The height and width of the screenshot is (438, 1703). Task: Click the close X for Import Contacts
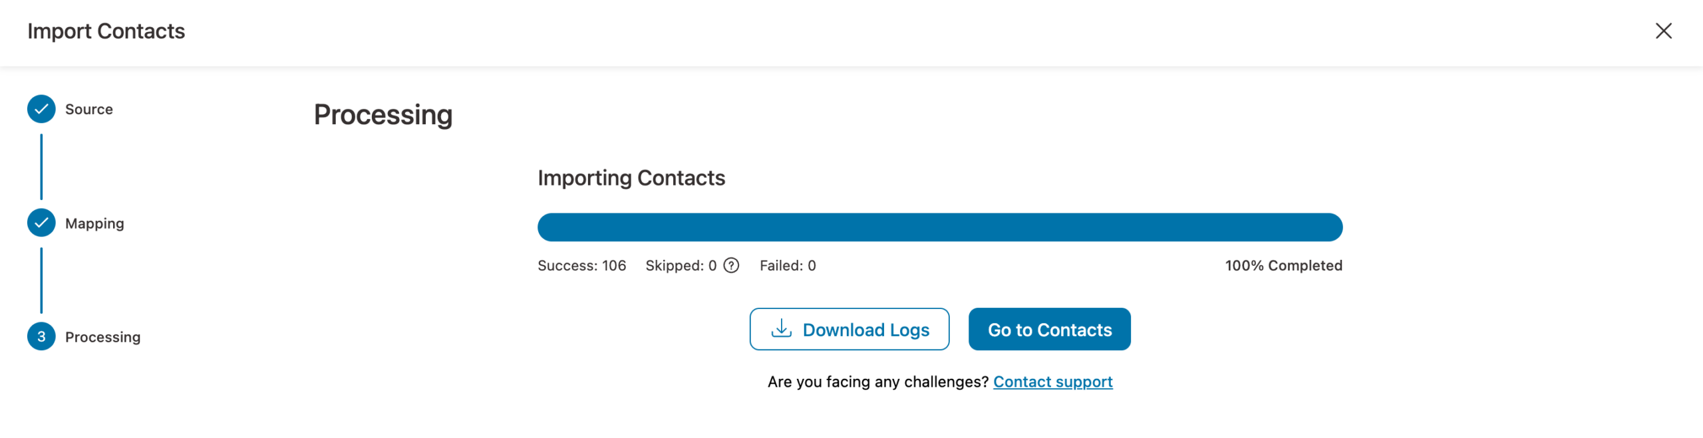point(1662,31)
